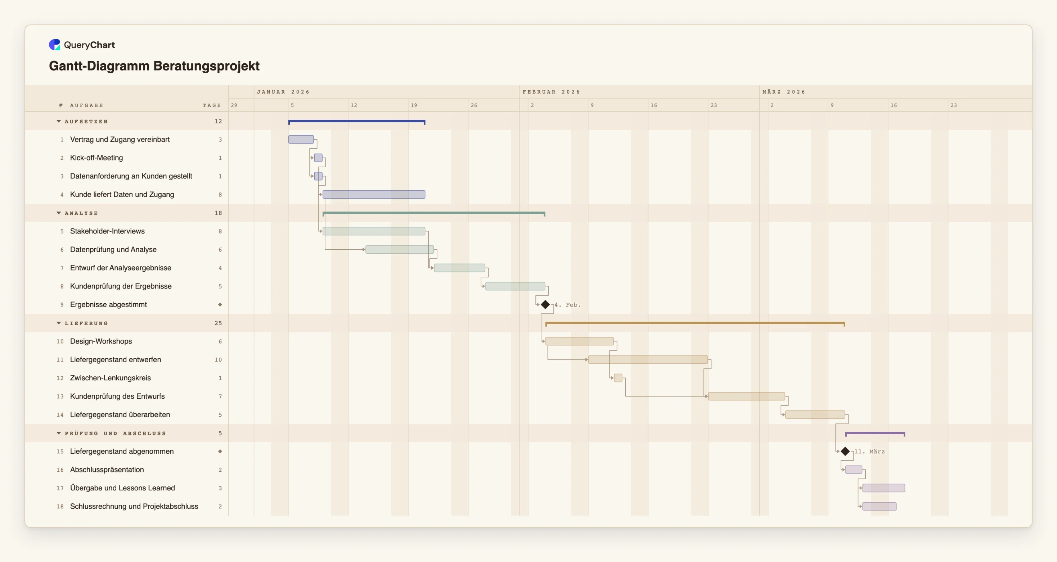The height and width of the screenshot is (562, 1057).
Task: Select 'Schlussrechnung und Projektabschluss' task
Action: pyautogui.click(x=134, y=506)
